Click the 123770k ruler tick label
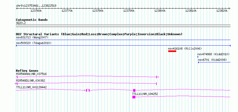 67,11
